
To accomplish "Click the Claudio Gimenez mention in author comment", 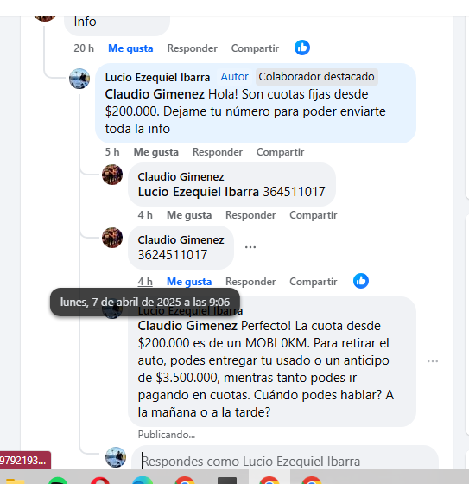I will point(155,94).
